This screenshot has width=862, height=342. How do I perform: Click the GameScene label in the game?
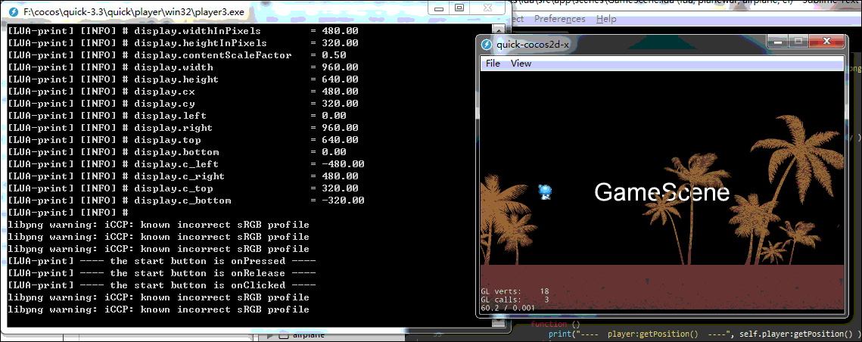tap(662, 192)
